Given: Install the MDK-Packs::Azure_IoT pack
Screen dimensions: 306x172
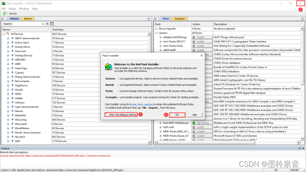Looking at the screenshot, I should click(202, 136).
